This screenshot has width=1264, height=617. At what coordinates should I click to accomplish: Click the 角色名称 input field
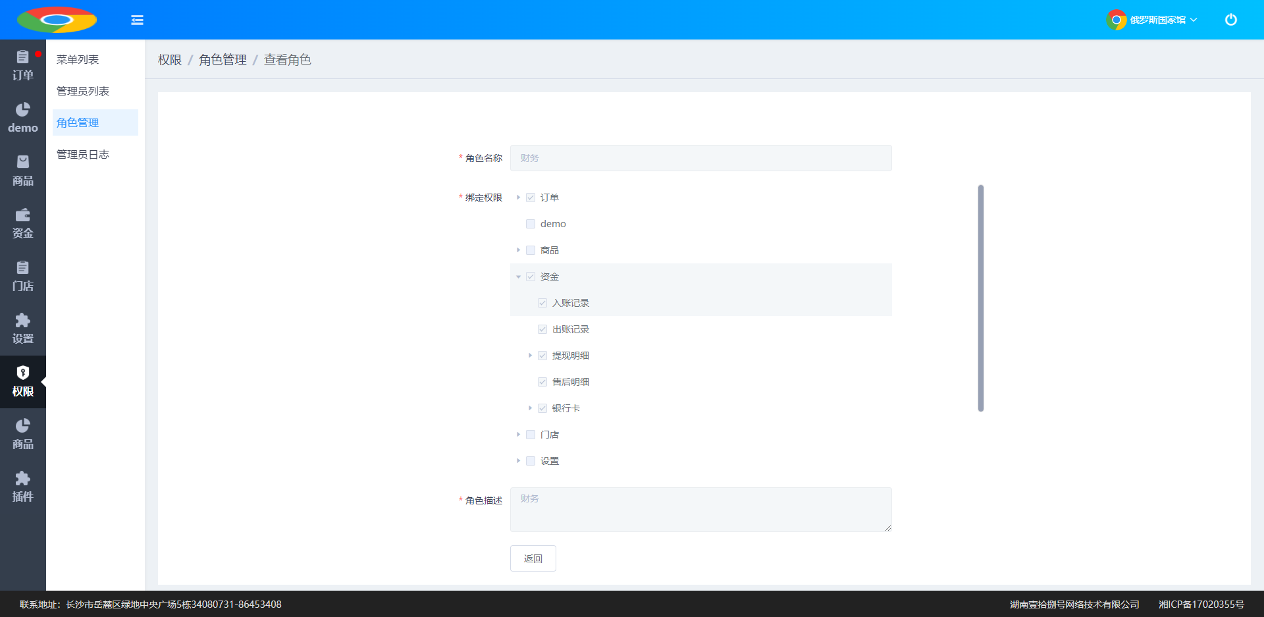pyautogui.click(x=701, y=158)
